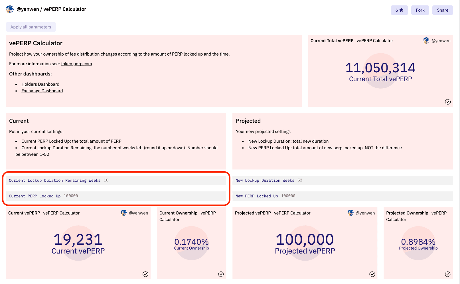Open the Holders Dashboard link

coord(40,84)
